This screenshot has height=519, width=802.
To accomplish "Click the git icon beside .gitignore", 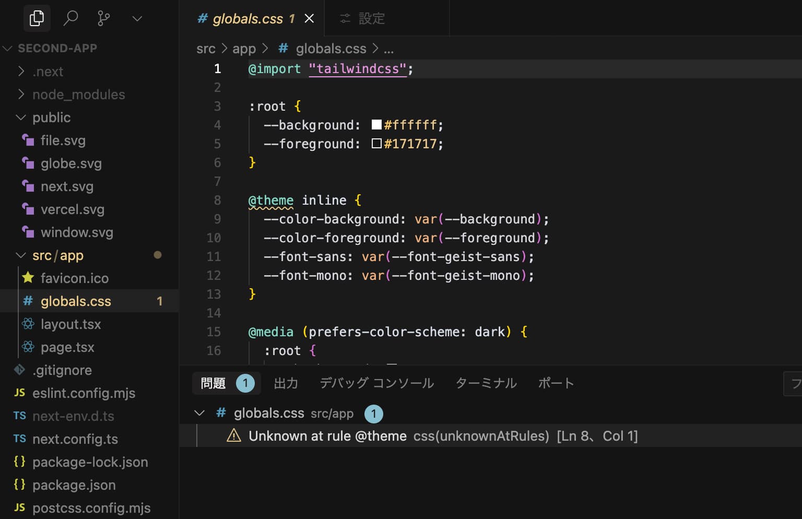I will point(20,370).
